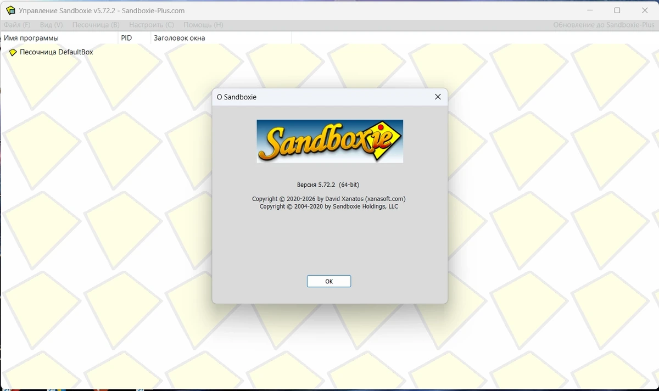Click the Имя программы column header

pyautogui.click(x=59, y=38)
